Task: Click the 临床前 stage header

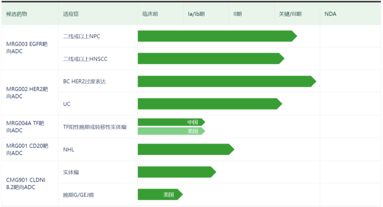Action: pos(150,14)
